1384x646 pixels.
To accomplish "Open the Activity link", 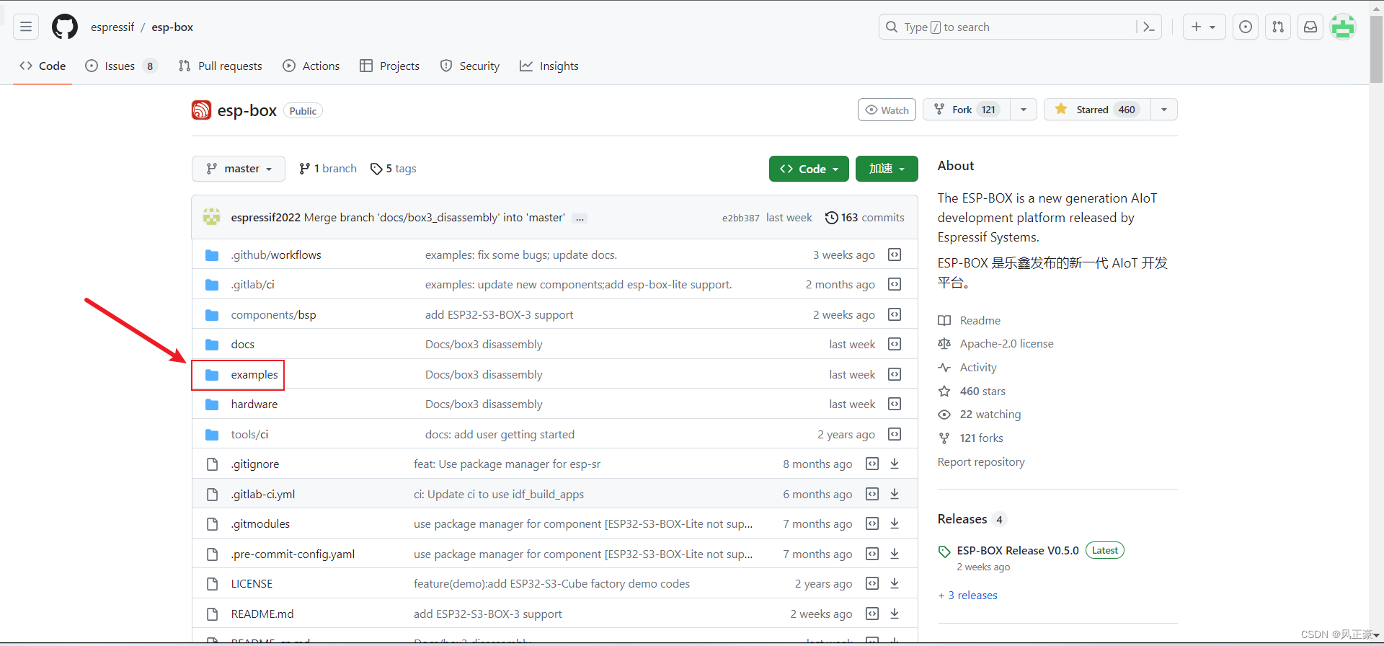I will coord(967,367).
